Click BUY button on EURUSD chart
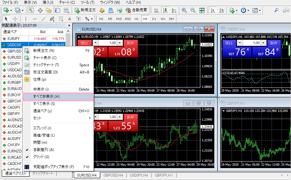The height and width of the screenshot is (180, 291). coord(130,43)
